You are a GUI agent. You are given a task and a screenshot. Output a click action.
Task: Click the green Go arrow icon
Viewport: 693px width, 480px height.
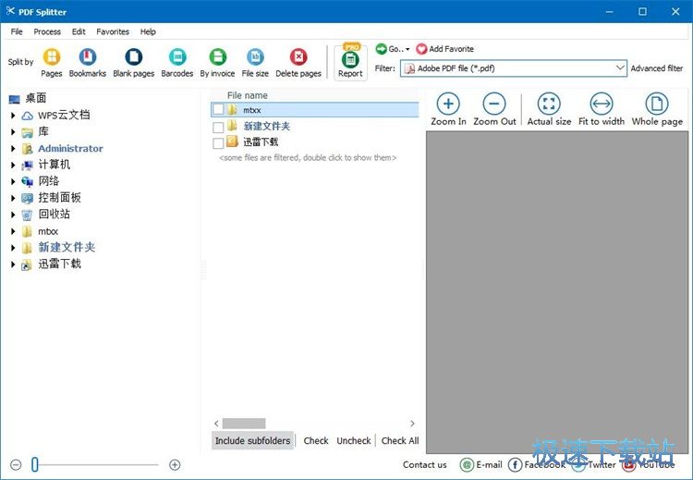click(381, 49)
